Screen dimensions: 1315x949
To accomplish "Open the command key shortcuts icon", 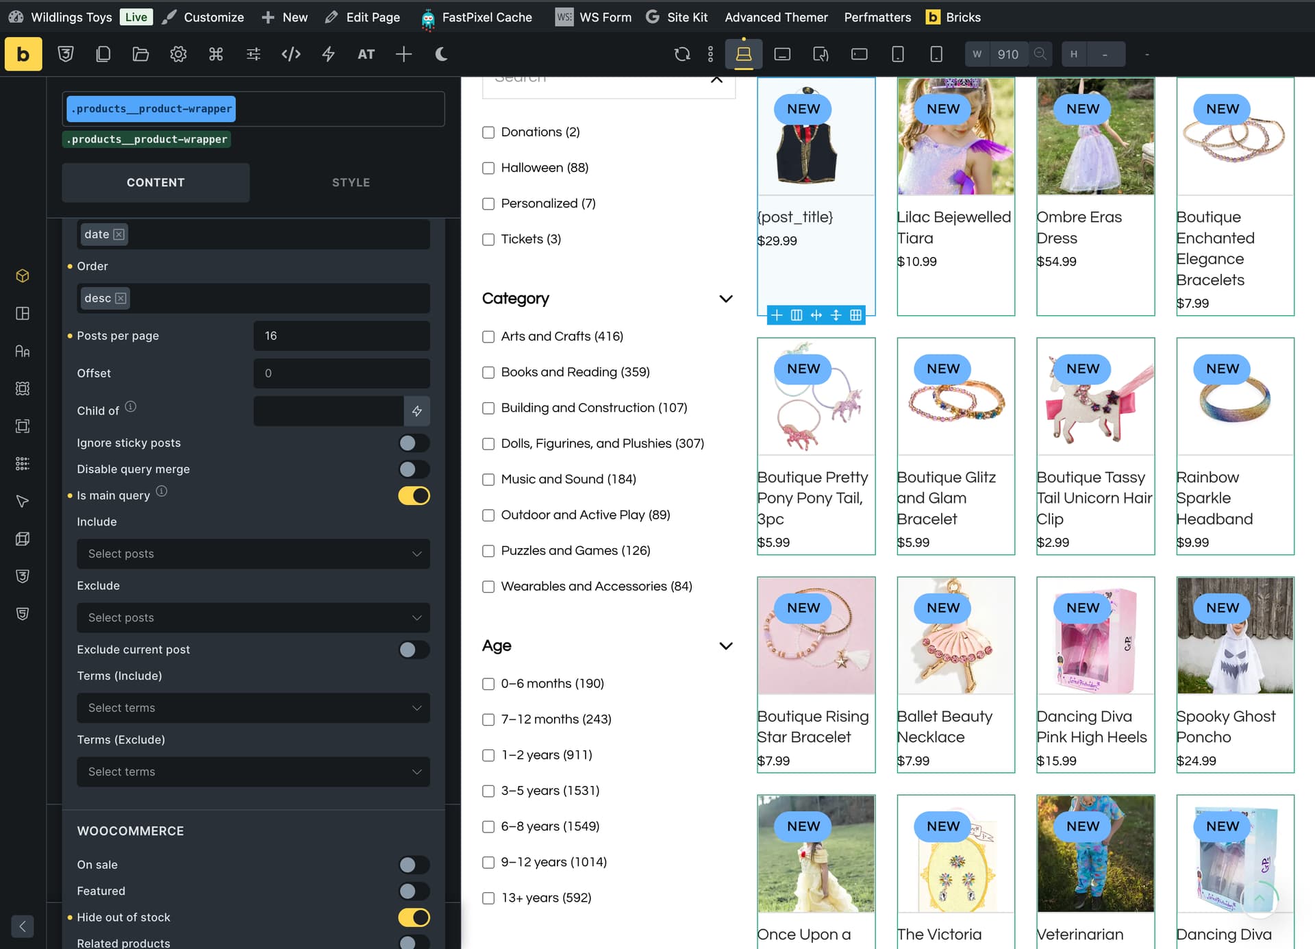I will [x=216, y=54].
